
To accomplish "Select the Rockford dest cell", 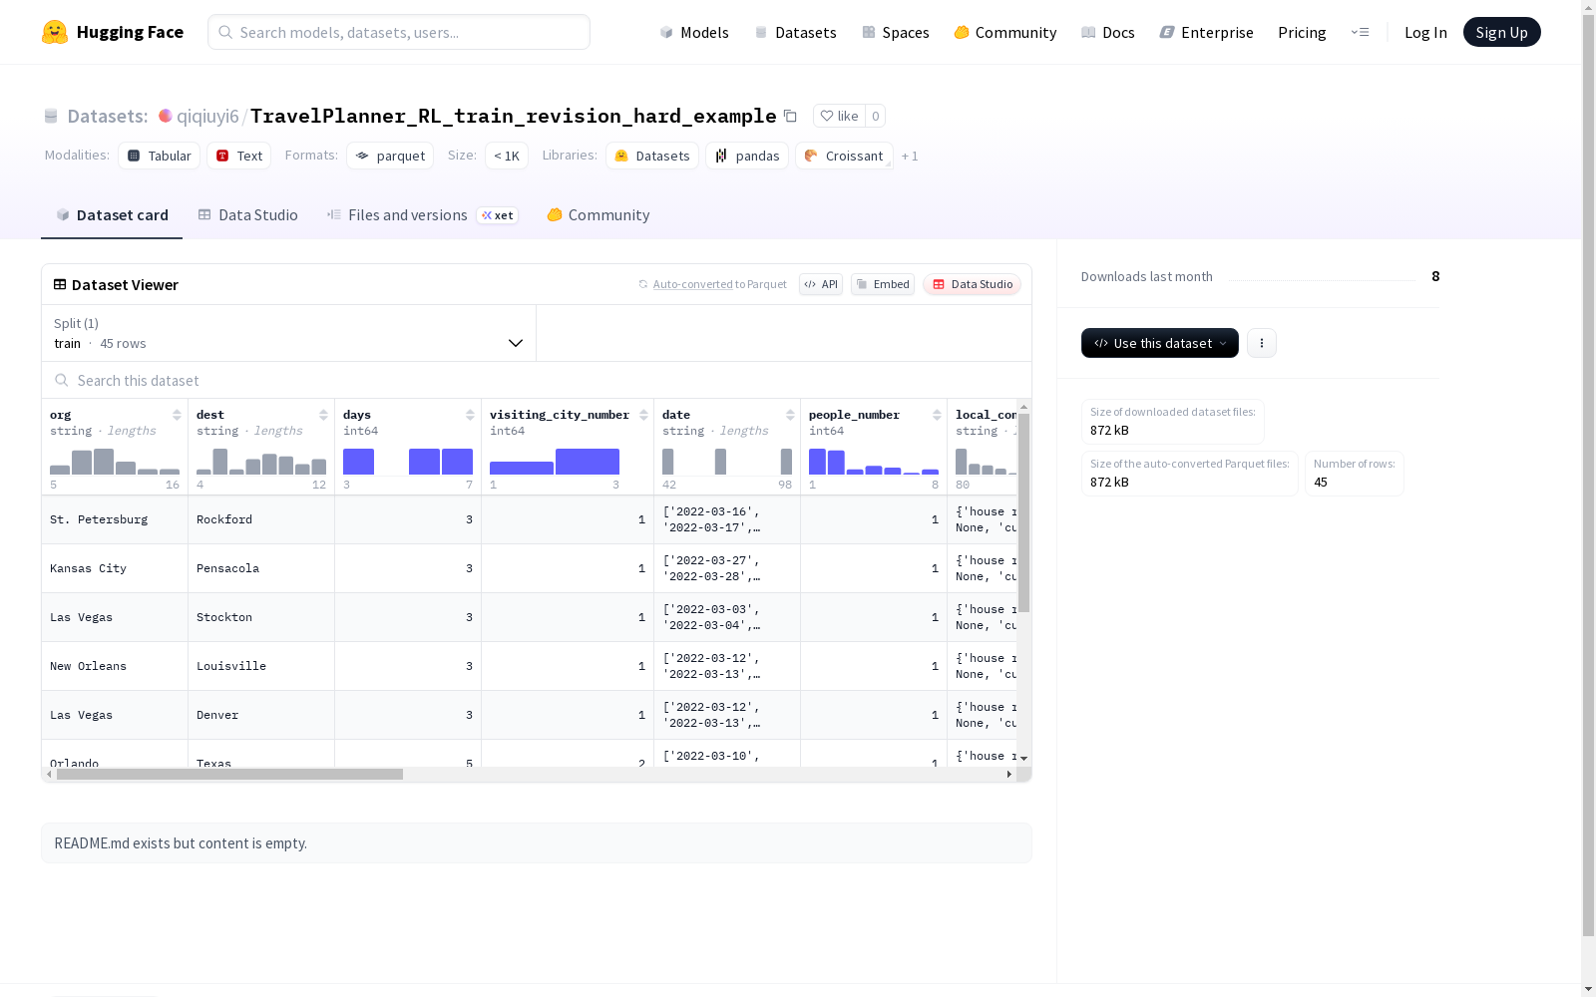I will (261, 519).
